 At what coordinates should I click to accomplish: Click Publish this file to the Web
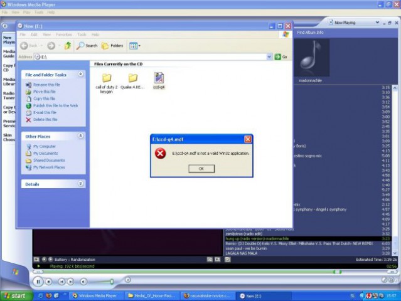(x=55, y=105)
